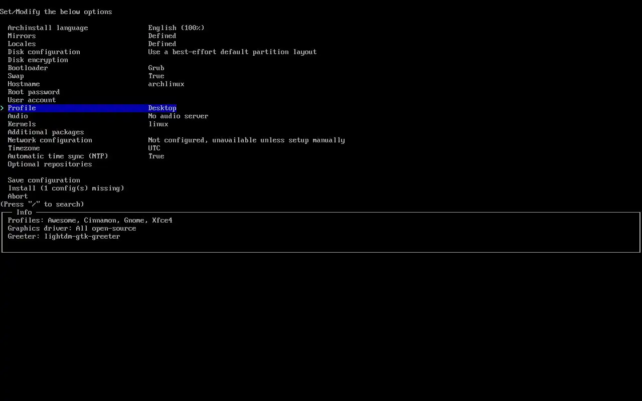Image resolution: width=642 pixels, height=401 pixels.
Task: Open Disk configuration entry
Action: click(44, 52)
